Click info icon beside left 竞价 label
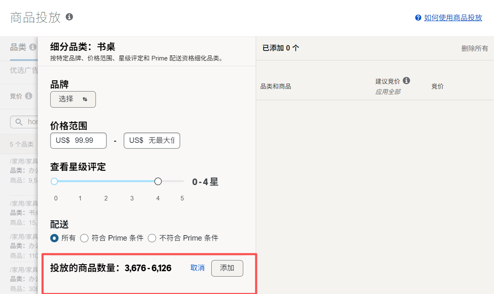494x294 pixels. coord(29,96)
